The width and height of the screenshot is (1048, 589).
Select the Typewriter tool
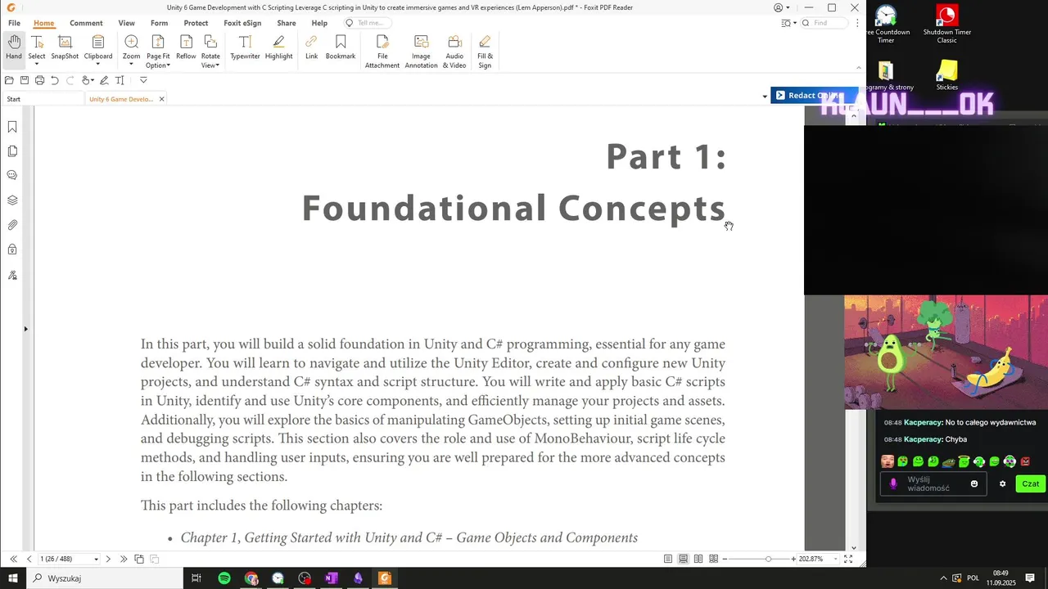(x=245, y=47)
